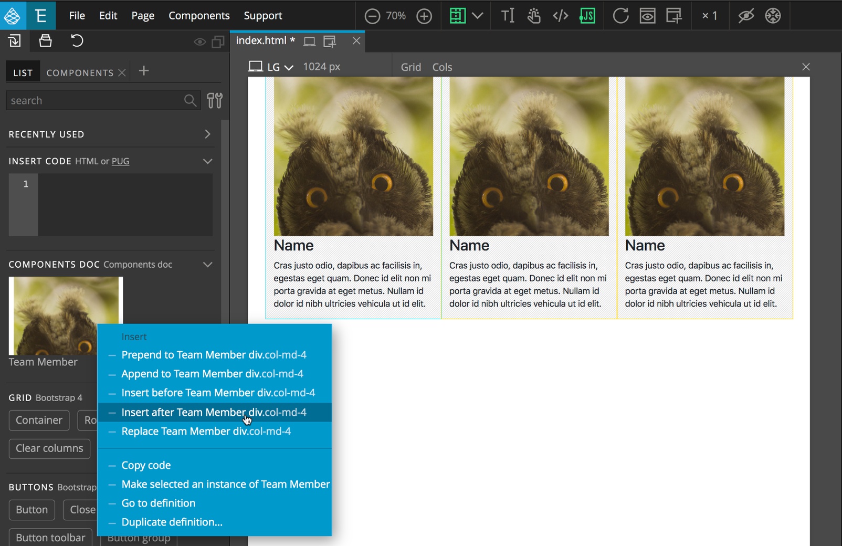Zoom out with the minus icon

372,16
